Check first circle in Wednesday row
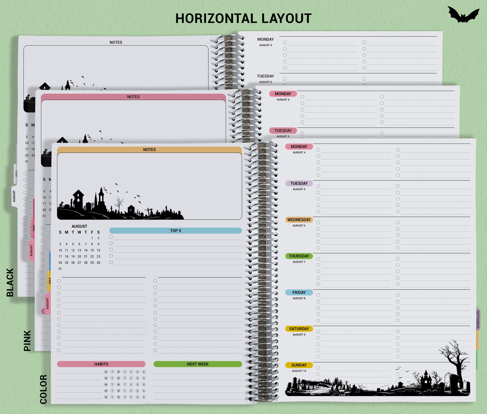This screenshot has width=487, height=414. 318,223
